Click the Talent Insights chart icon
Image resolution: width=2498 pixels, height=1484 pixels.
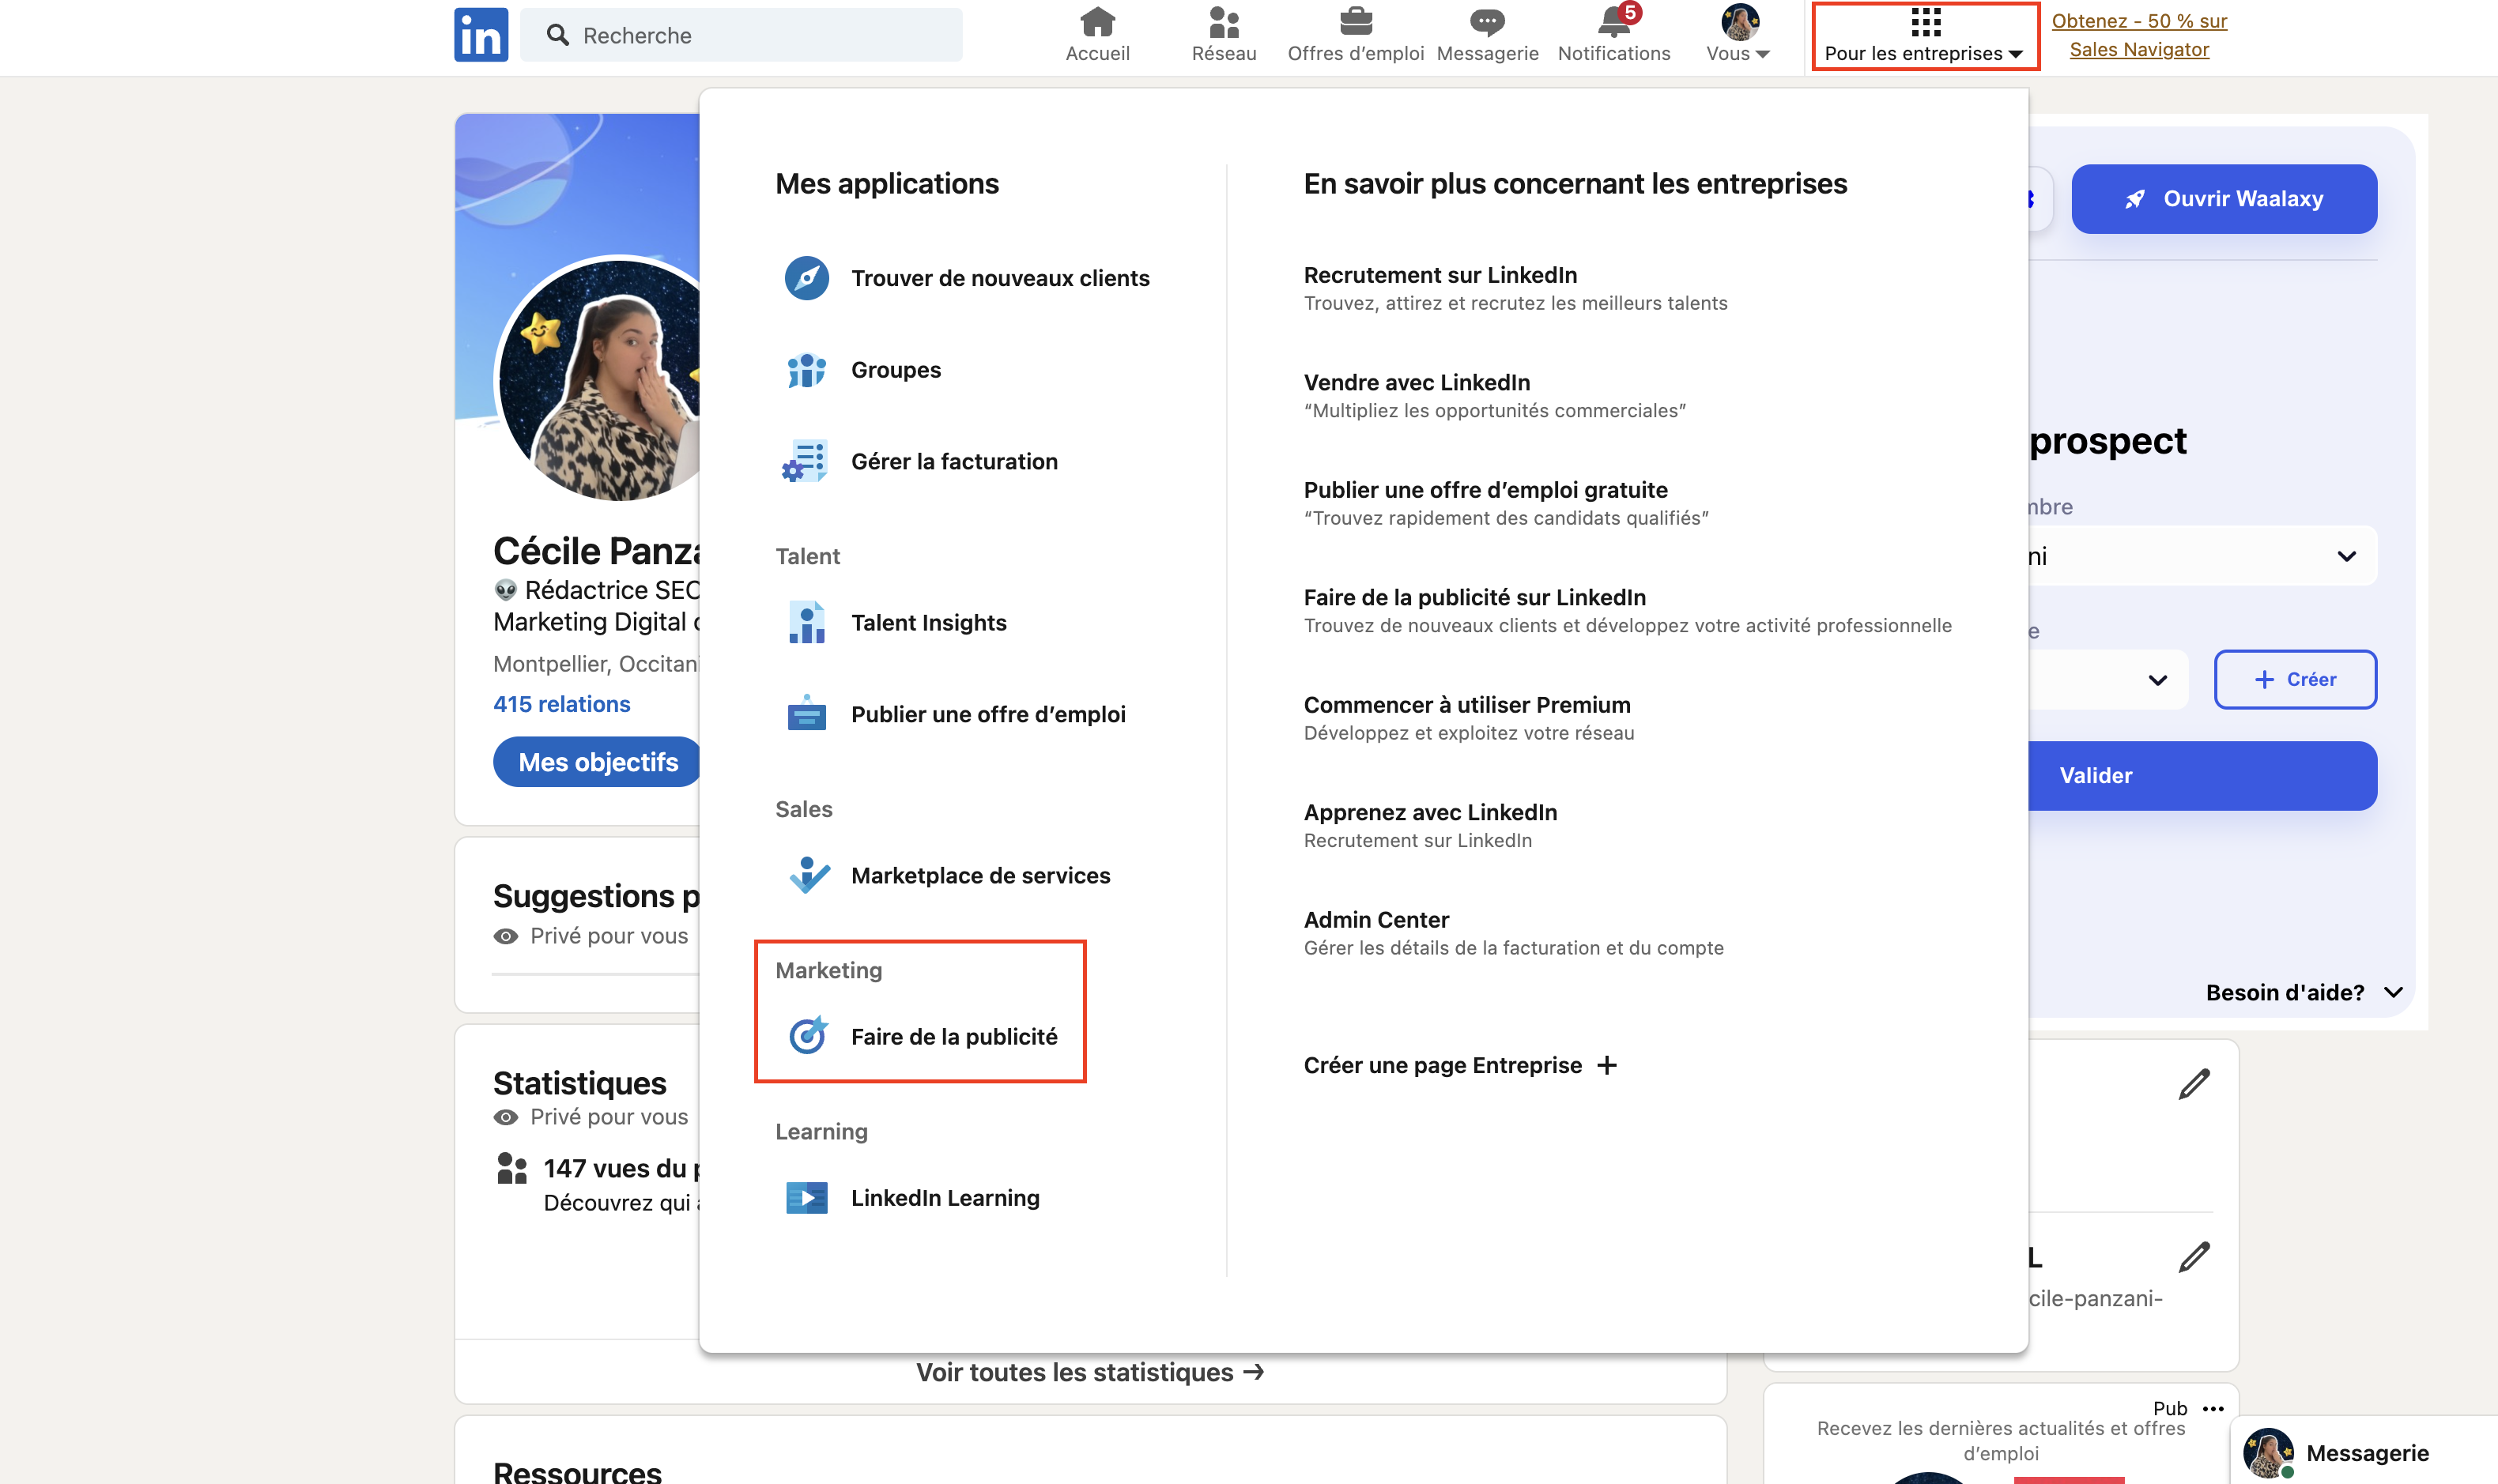(x=806, y=623)
